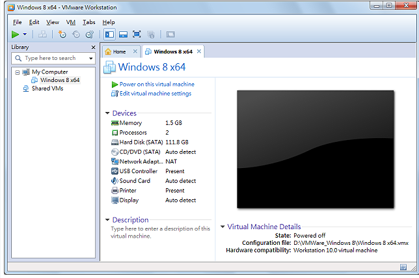
Task: Click the Hard Disk (SATA) icon
Action: 115,142
